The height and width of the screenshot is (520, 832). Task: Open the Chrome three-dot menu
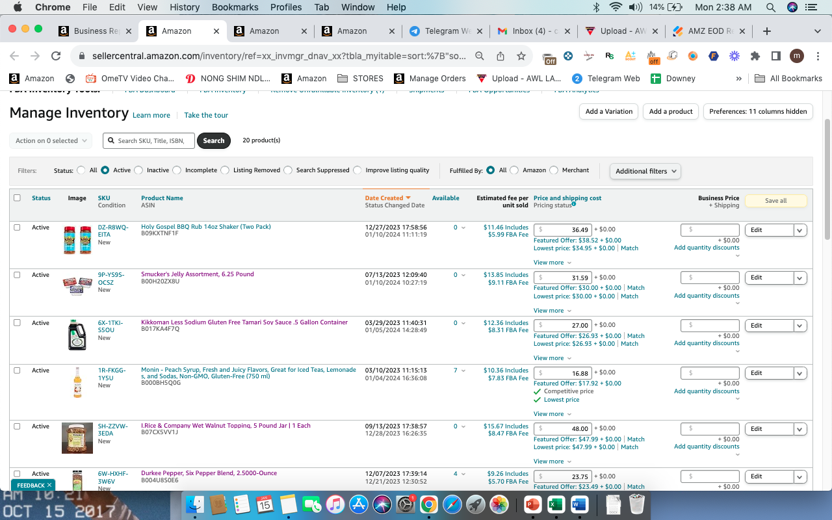[816, 56]
